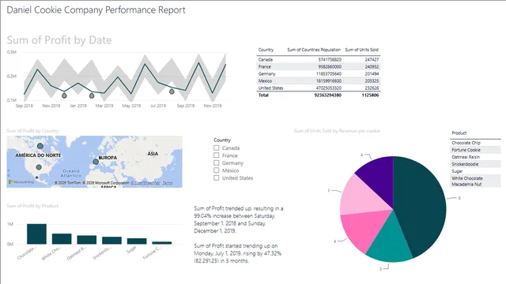Tick the United States checkbox in Country slicer
Viewport: 506px width, 284px height.
(x=216, y=177)
